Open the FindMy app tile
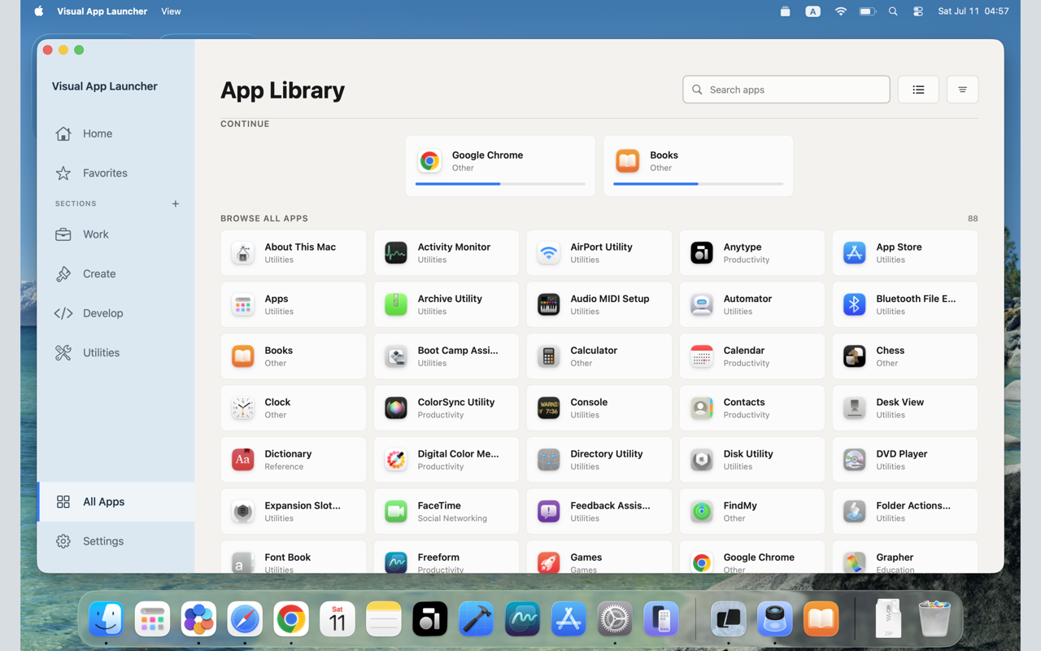1041x651 pixels. tap(752, 511)
